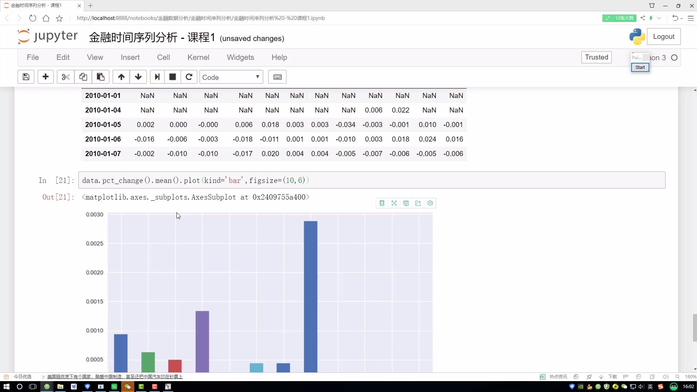Open the Windows Start menu
The height and width of the screenshot is (392, 697).
click(x=6, y=387)
